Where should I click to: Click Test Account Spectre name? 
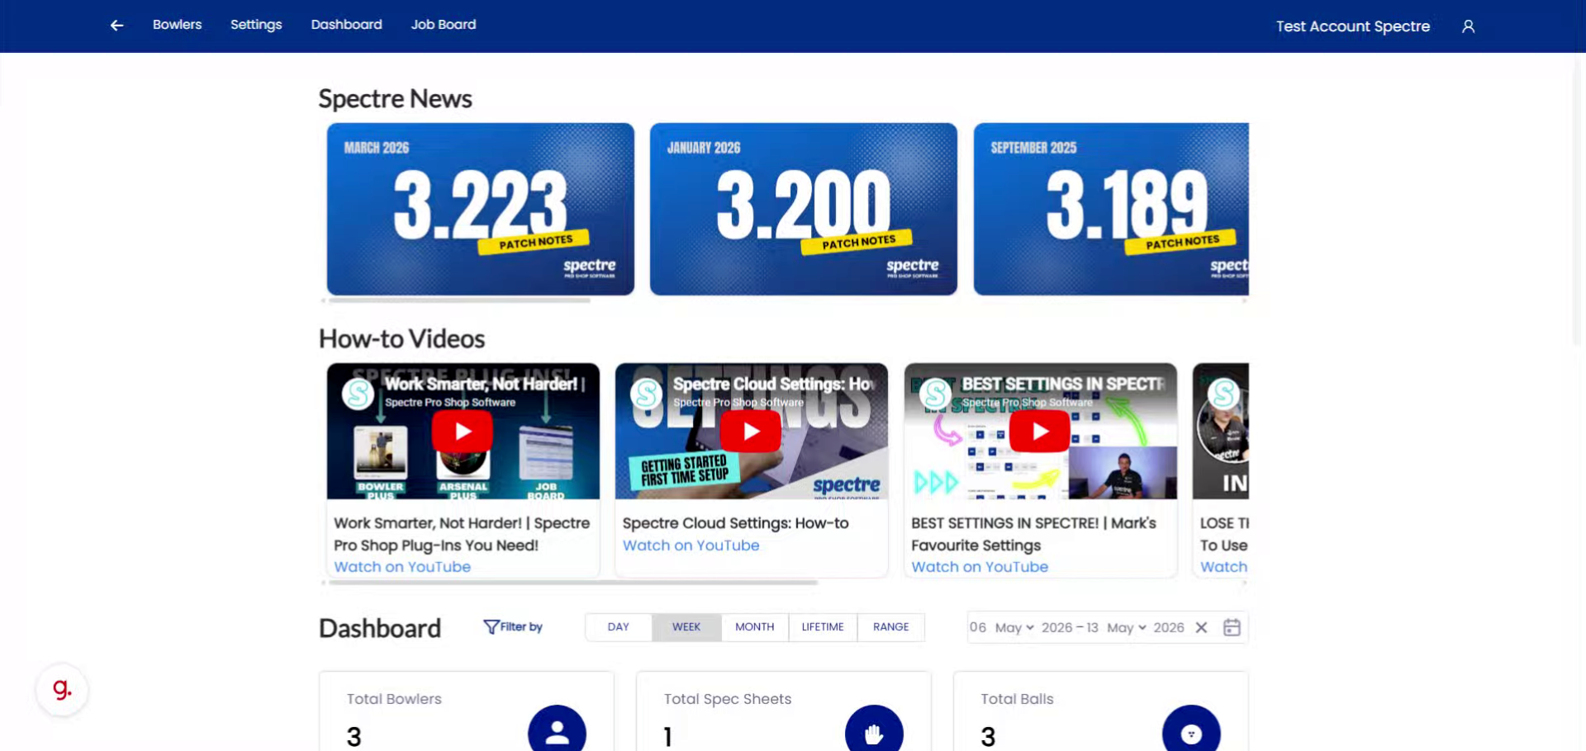coord(1353,26)
